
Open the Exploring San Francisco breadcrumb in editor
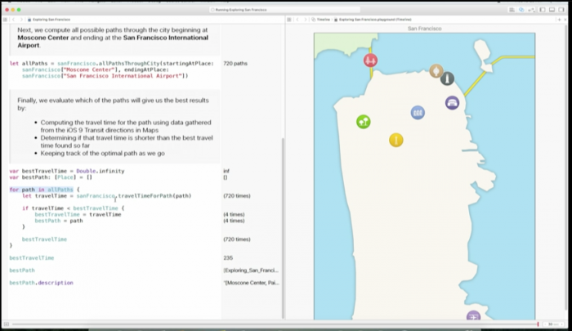[x=54, y=18]
